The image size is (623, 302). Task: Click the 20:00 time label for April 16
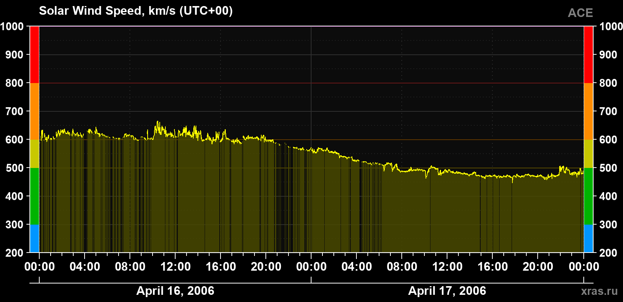point(266,267)
